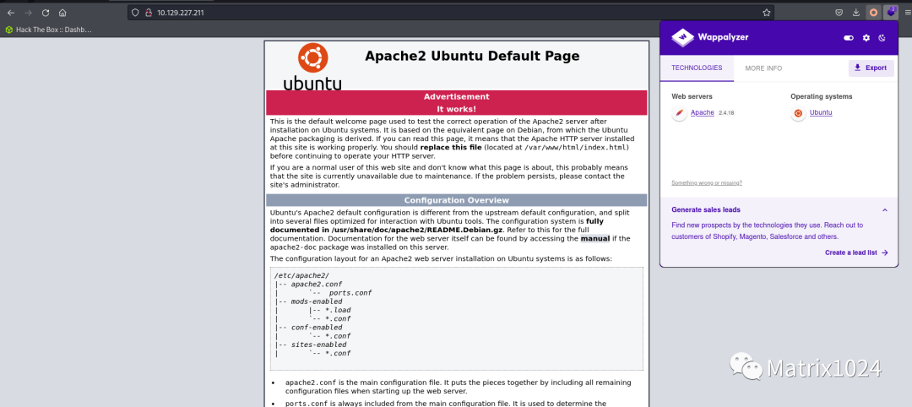912x407 pixels.
Task: Collapse the Generate sales leads section
Action: pos(885,210)
